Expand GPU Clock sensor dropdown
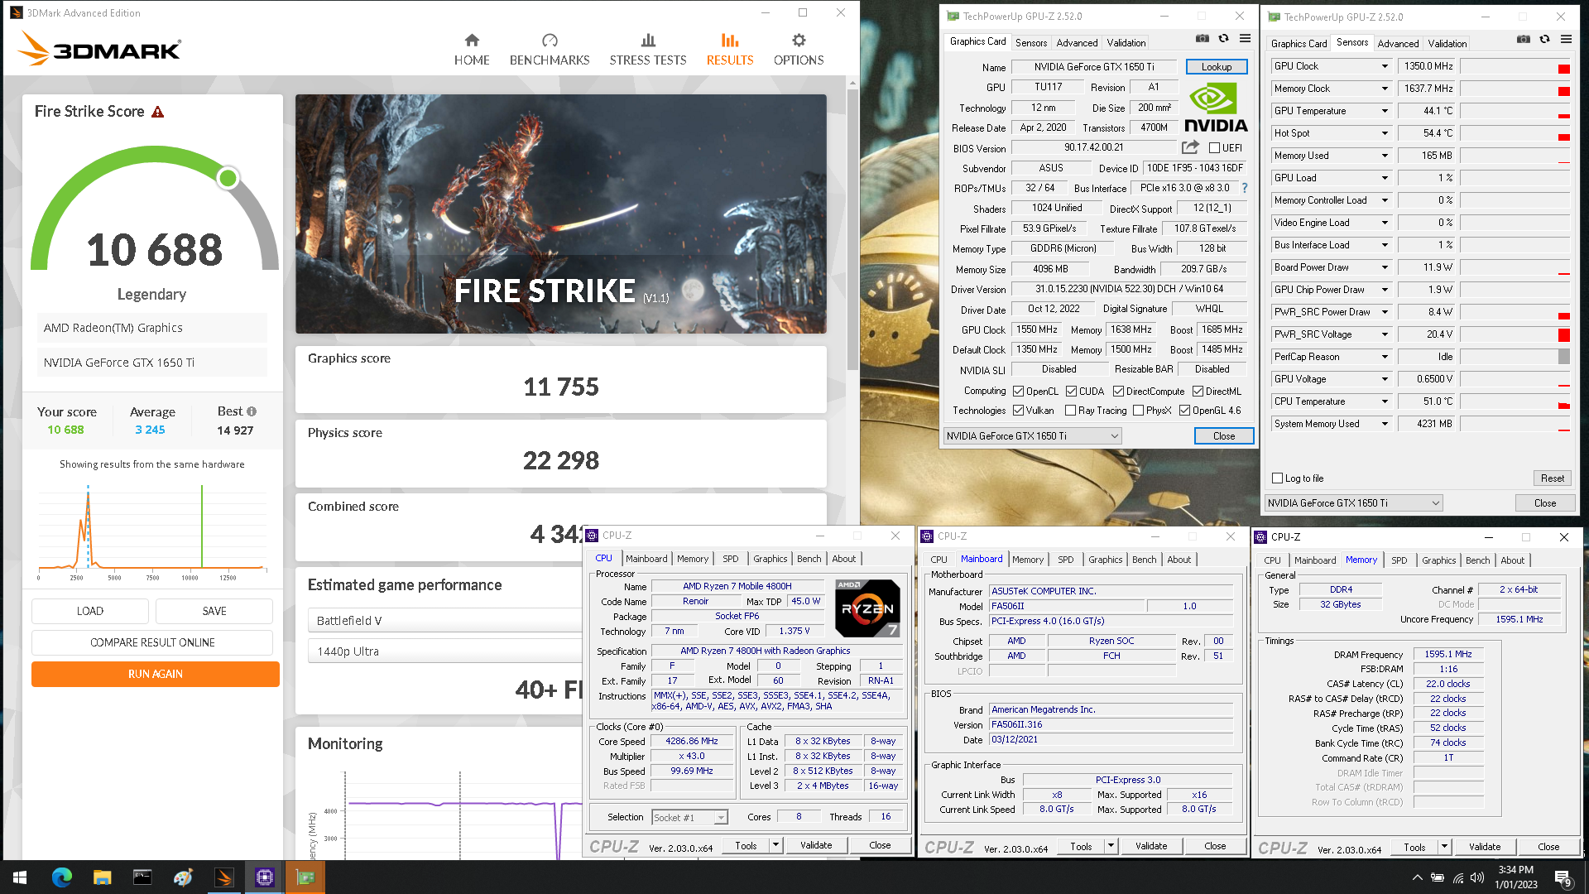The image size is (1589, 894). click(1385, 66)
